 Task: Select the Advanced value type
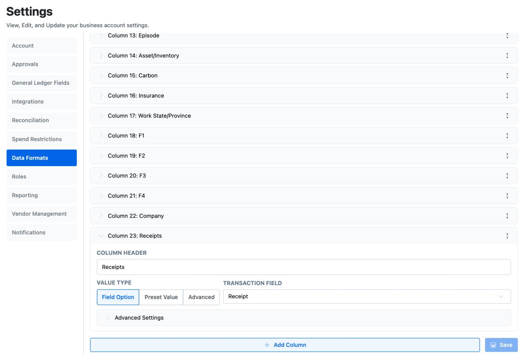[x=201, y=297]
